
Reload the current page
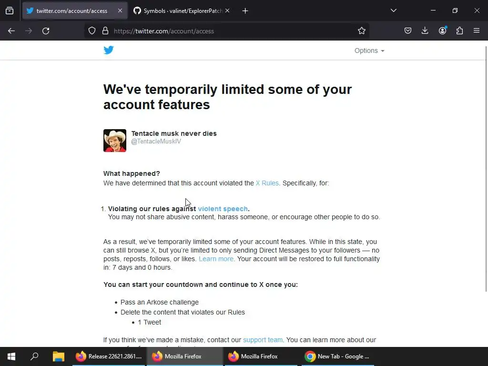[46, 31]
